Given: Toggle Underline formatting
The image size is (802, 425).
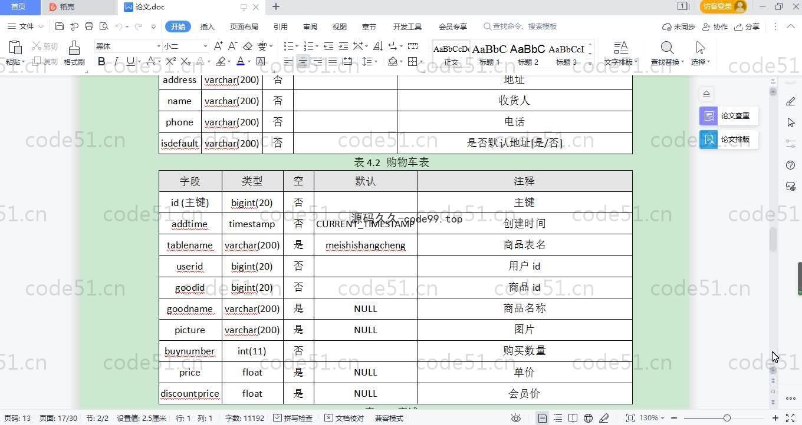Looking at the screenshot, I should 130,61.
